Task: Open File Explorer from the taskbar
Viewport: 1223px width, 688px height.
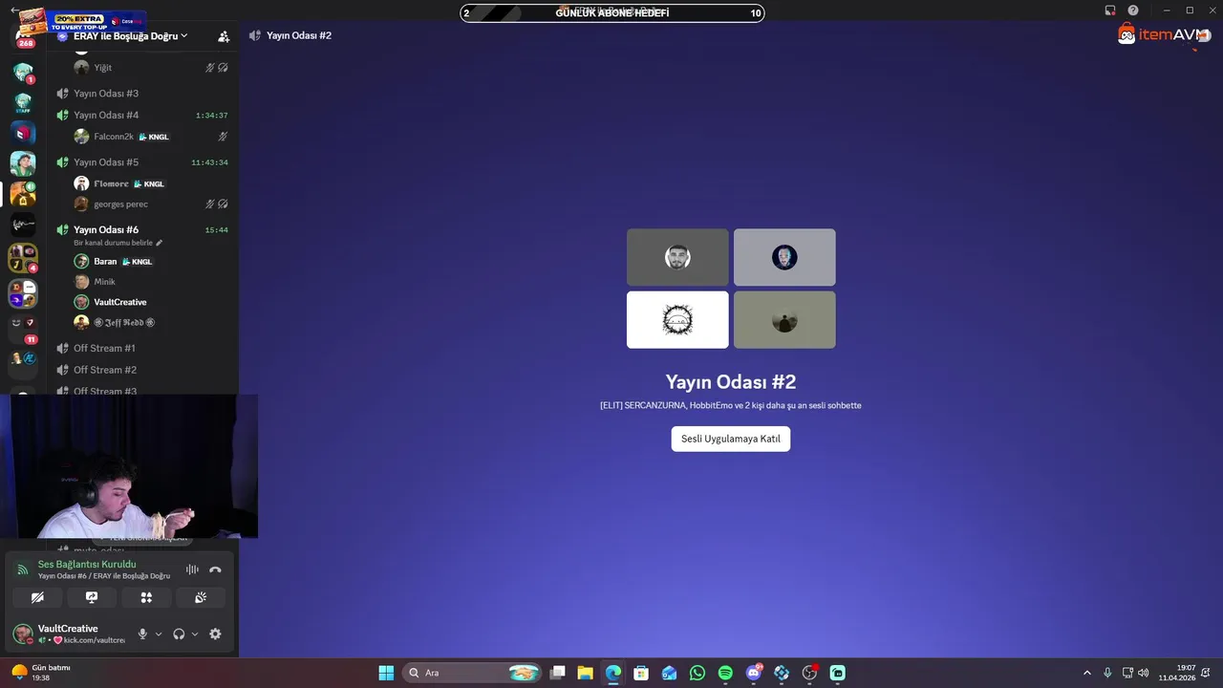Action: tap(586, 673)
